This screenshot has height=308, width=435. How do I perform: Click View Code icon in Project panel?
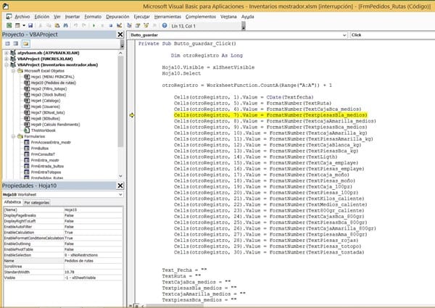pyautogui.click(x=7, y=43)
